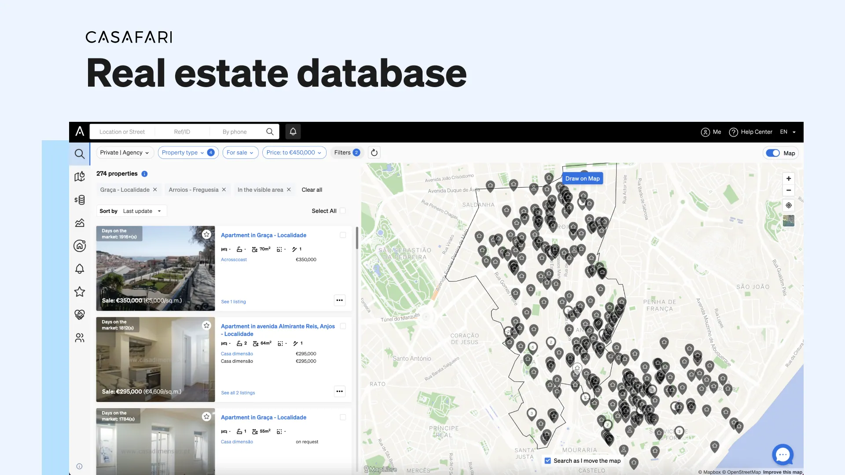Open the Private | Agency dropdown
845x475 pixels.
coord(125,153)
